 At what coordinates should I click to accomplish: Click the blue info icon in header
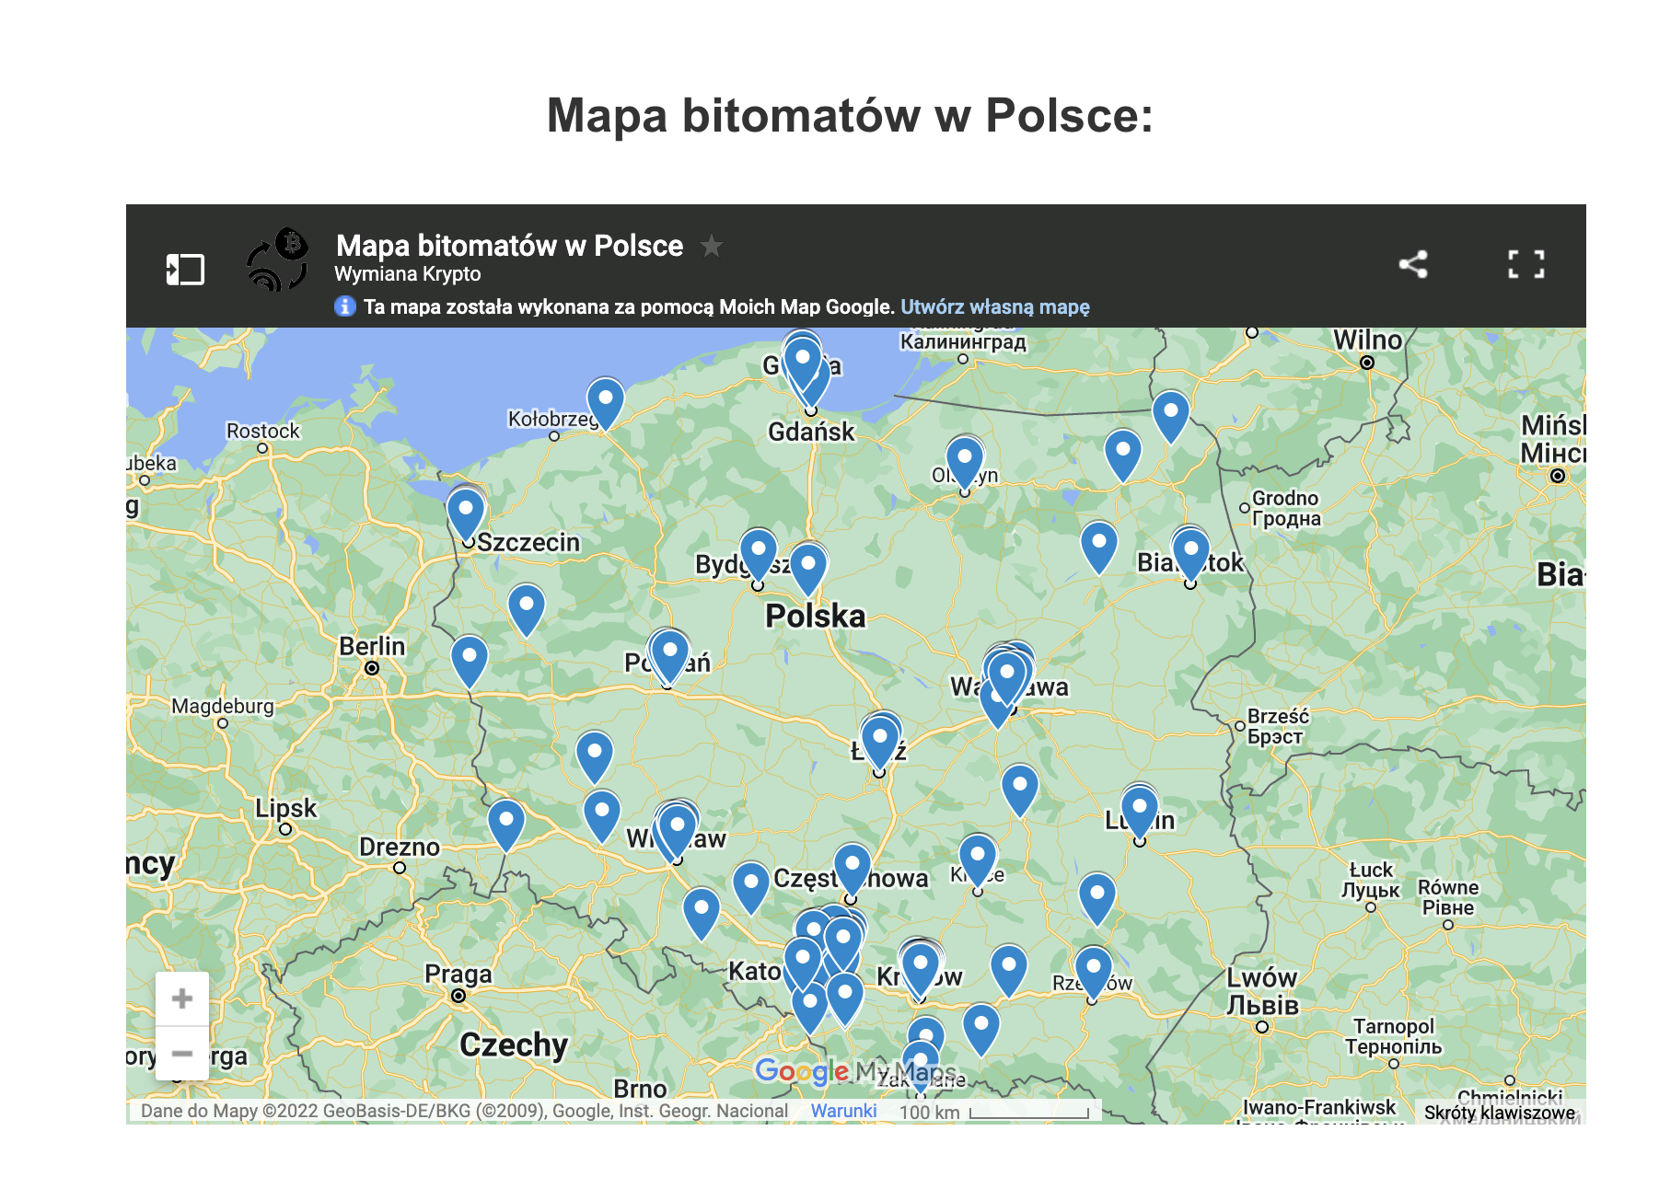(x=345, y=306)
